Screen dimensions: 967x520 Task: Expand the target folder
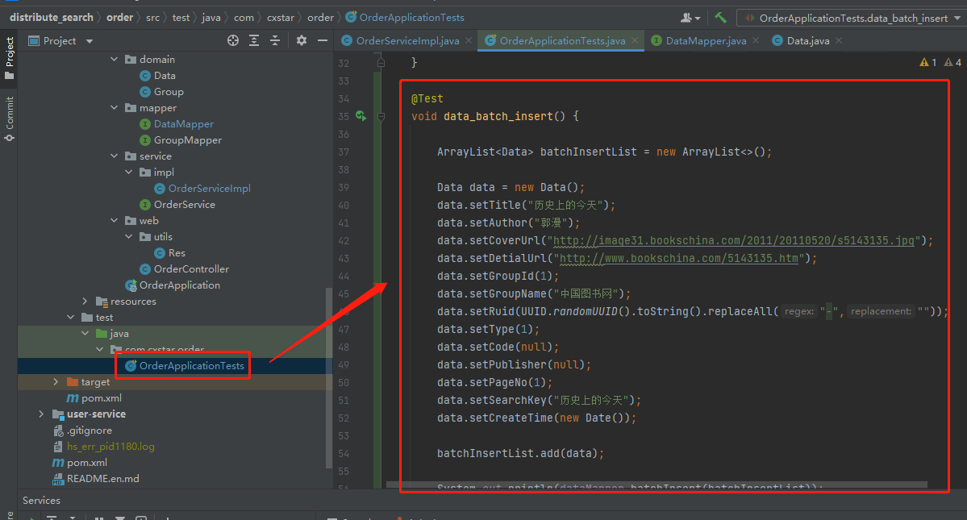click(x=56, y=382)
